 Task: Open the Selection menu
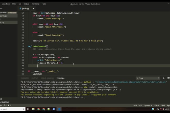point(6,4)
